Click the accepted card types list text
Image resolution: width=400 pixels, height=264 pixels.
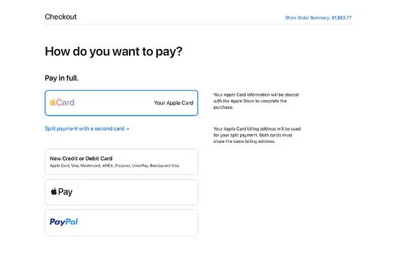115,166
